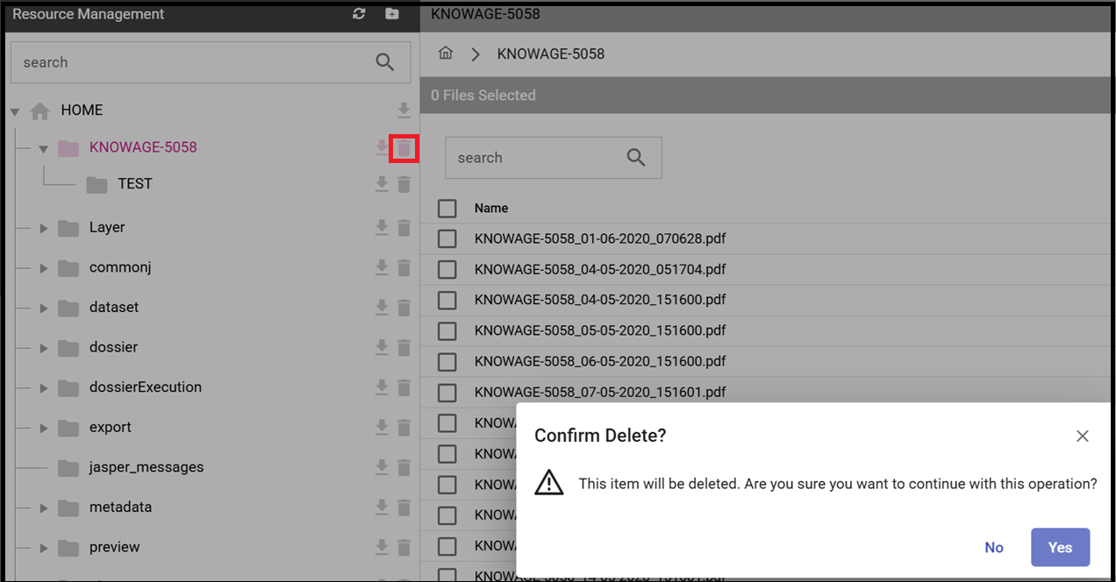The image size is (1116, 582).
Task: Select the commonj folder in tree
Action: (120, 267)
